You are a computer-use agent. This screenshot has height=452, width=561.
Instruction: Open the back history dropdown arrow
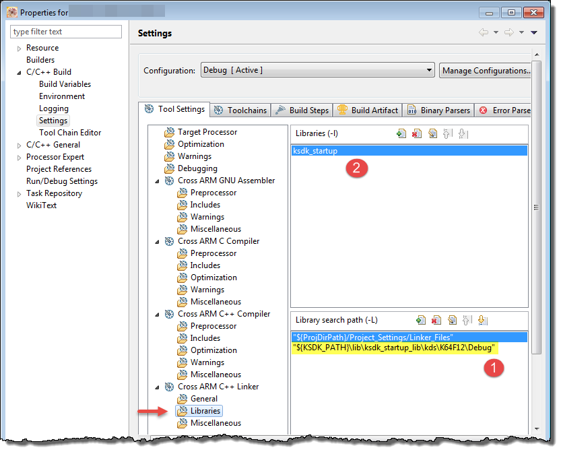(x=496, y=32)
